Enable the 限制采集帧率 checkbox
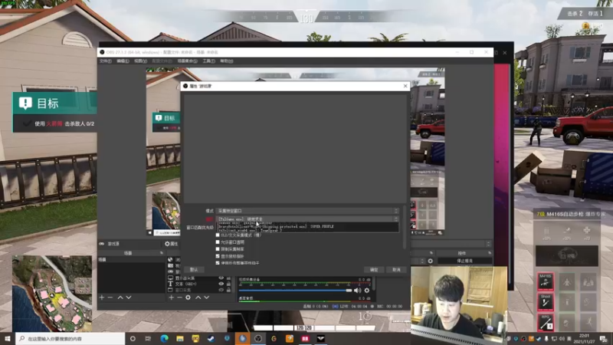Image resolution: width=613 pixels, height=345 pixels. click(218, 248)
